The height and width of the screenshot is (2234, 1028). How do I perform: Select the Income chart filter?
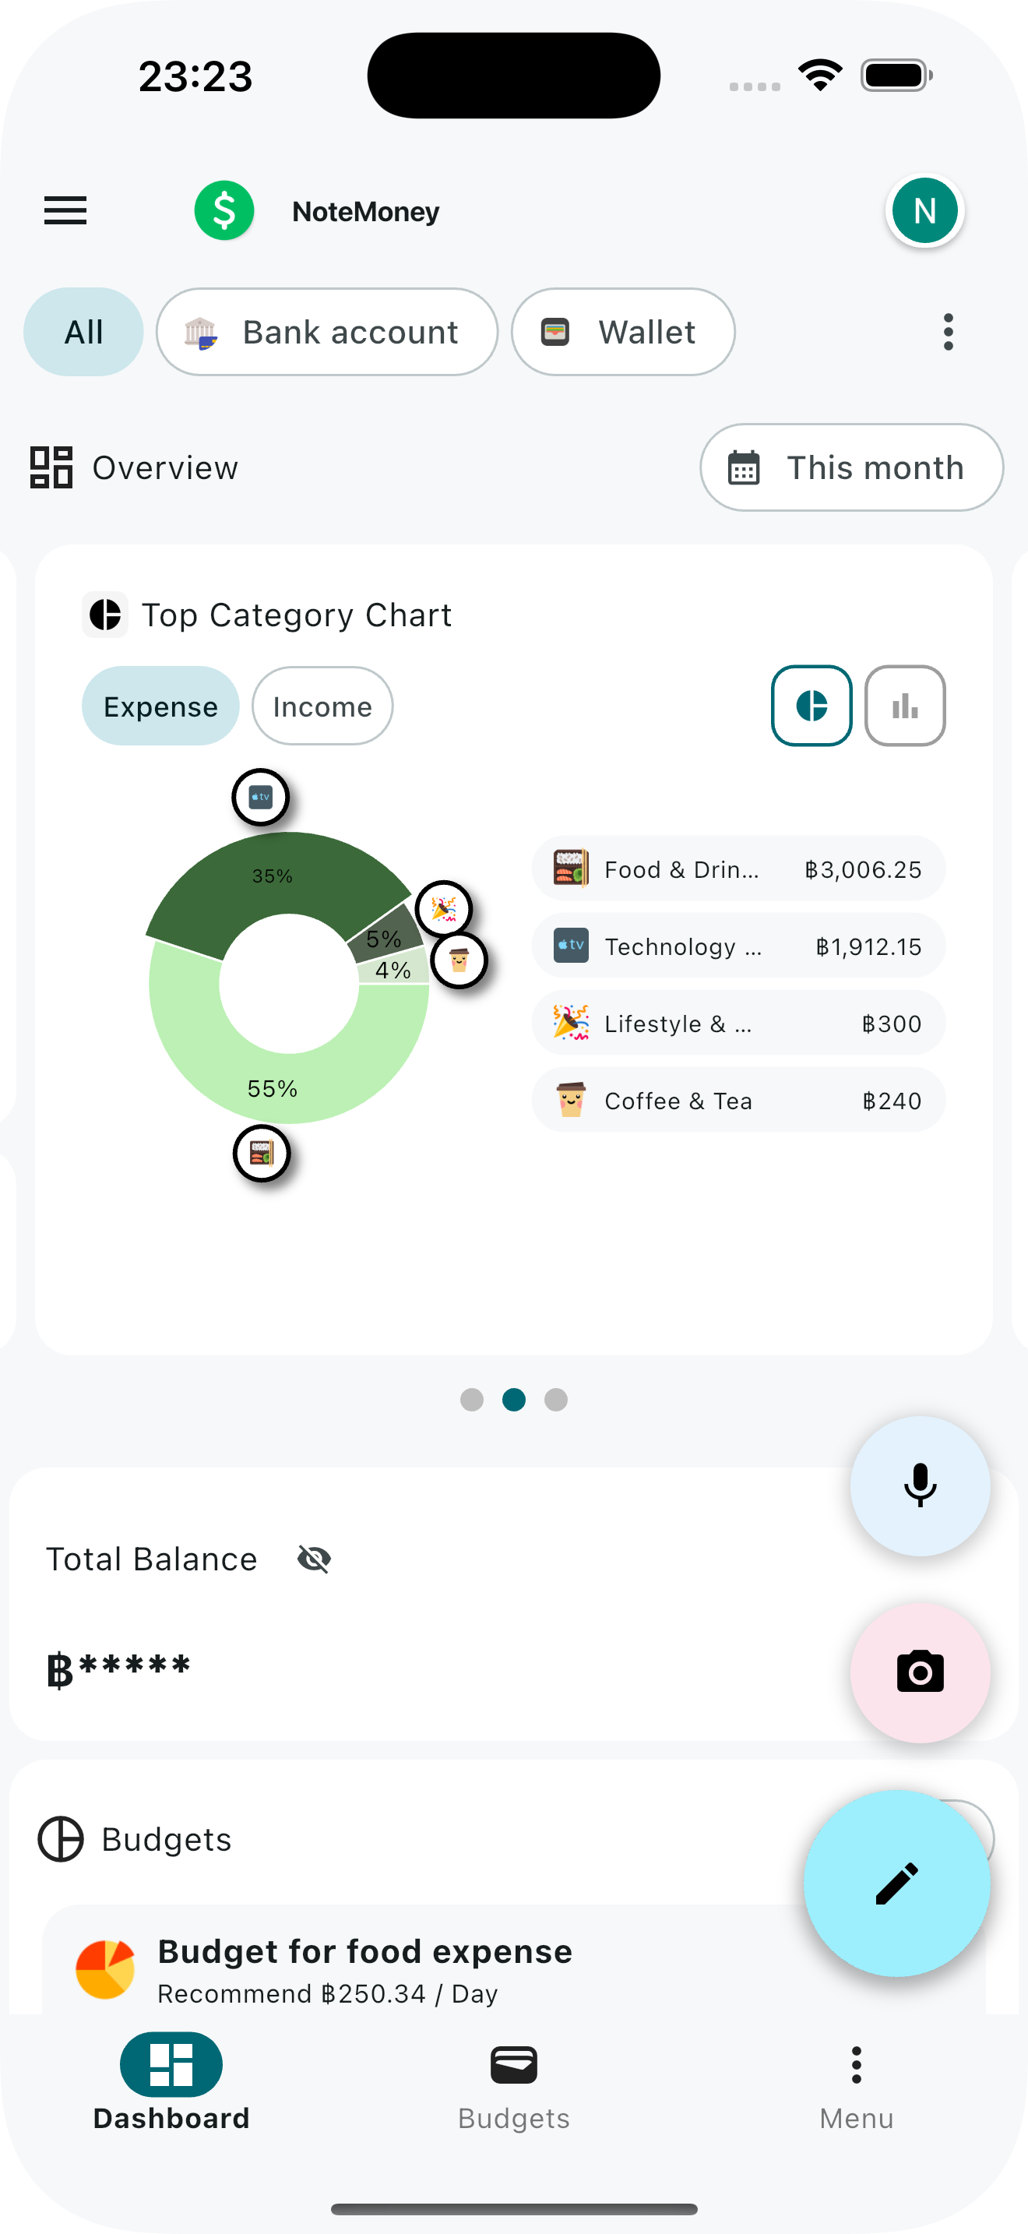[322, 706]
